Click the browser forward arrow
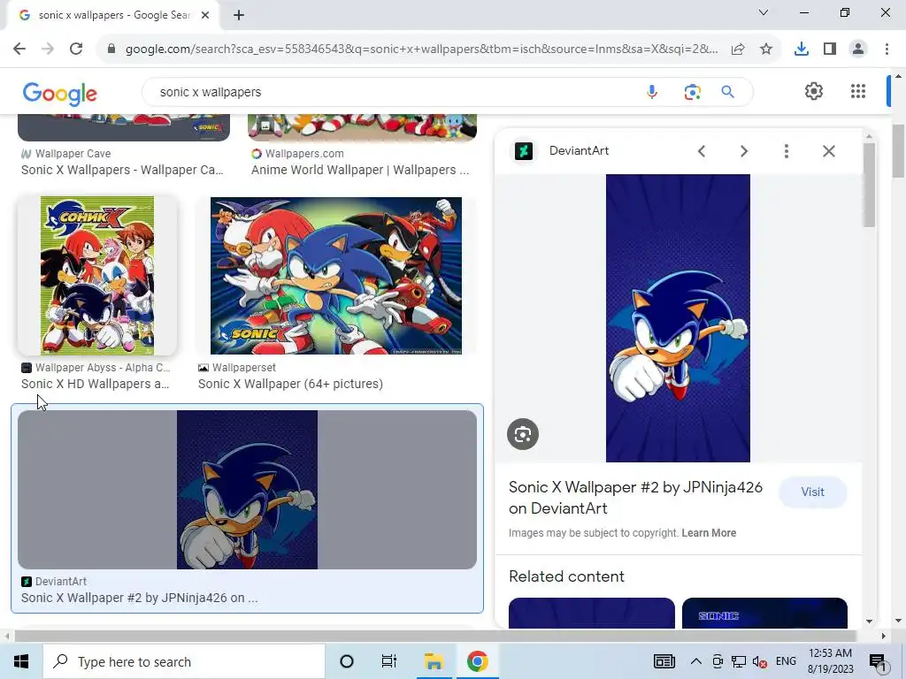 tap(48, 50)
